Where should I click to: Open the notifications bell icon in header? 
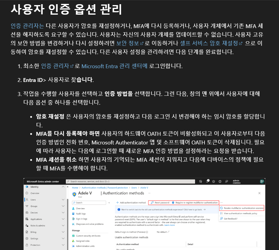pyautogui.click(x=208, y=181)
